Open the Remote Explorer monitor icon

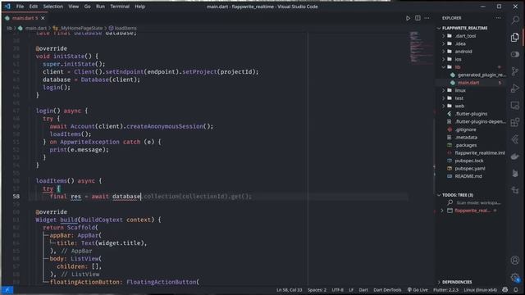[515, 106]
